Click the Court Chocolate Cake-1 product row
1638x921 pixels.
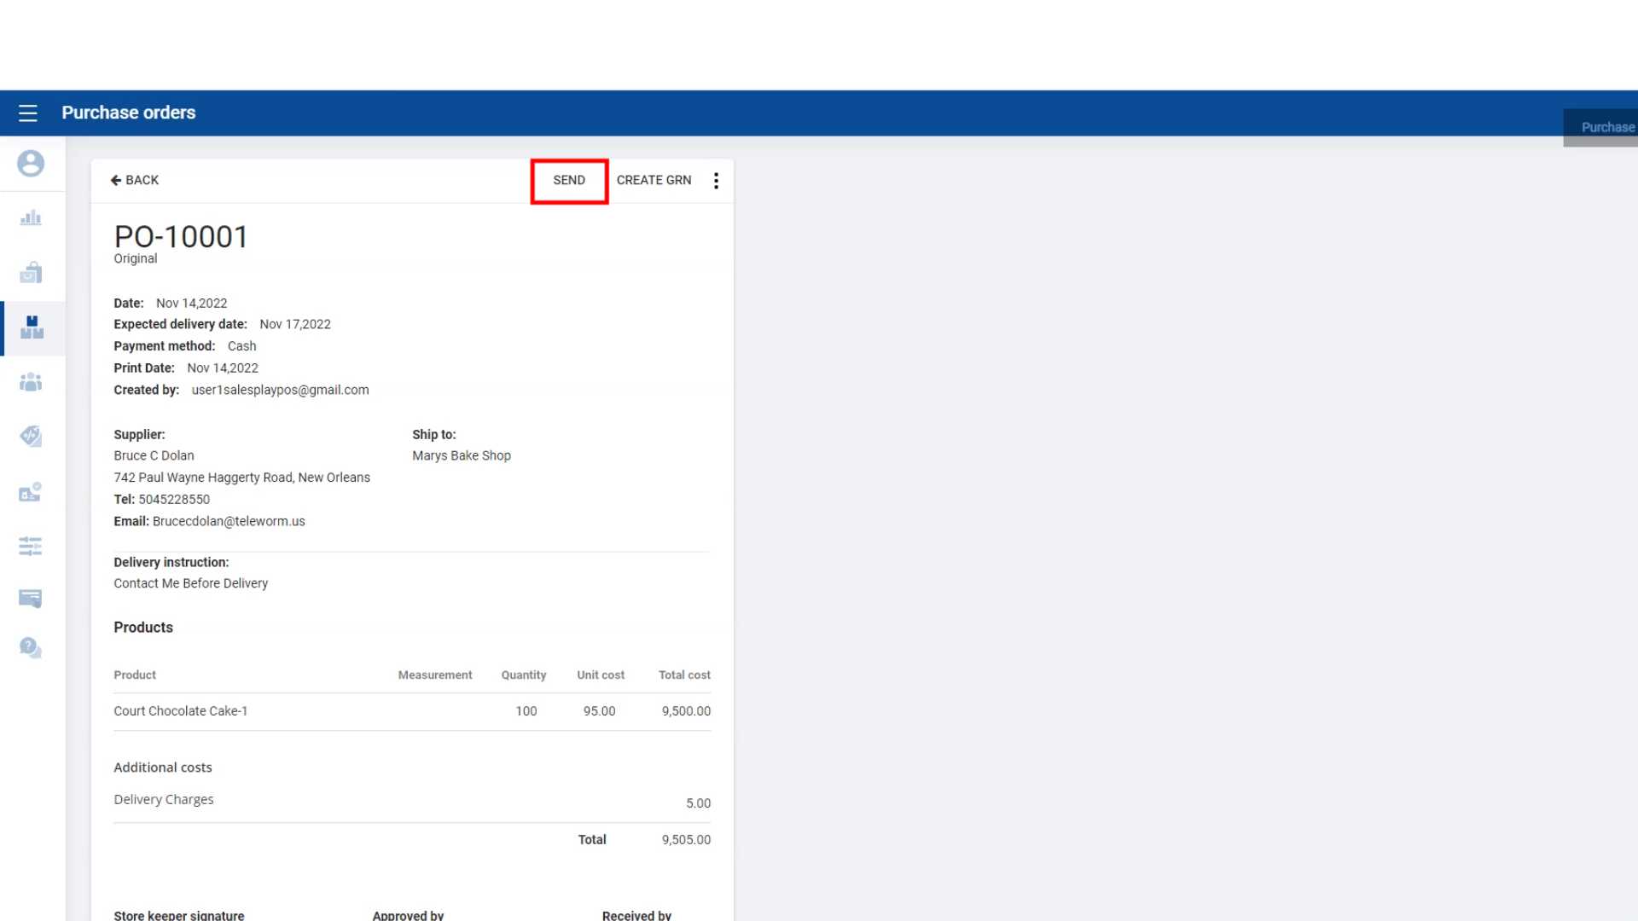pyautogui.click(x=181, y=711)
